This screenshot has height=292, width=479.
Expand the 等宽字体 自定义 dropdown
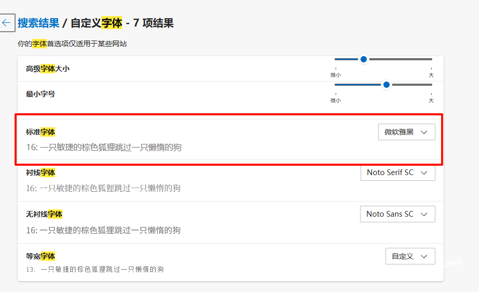tap(410, 256)
